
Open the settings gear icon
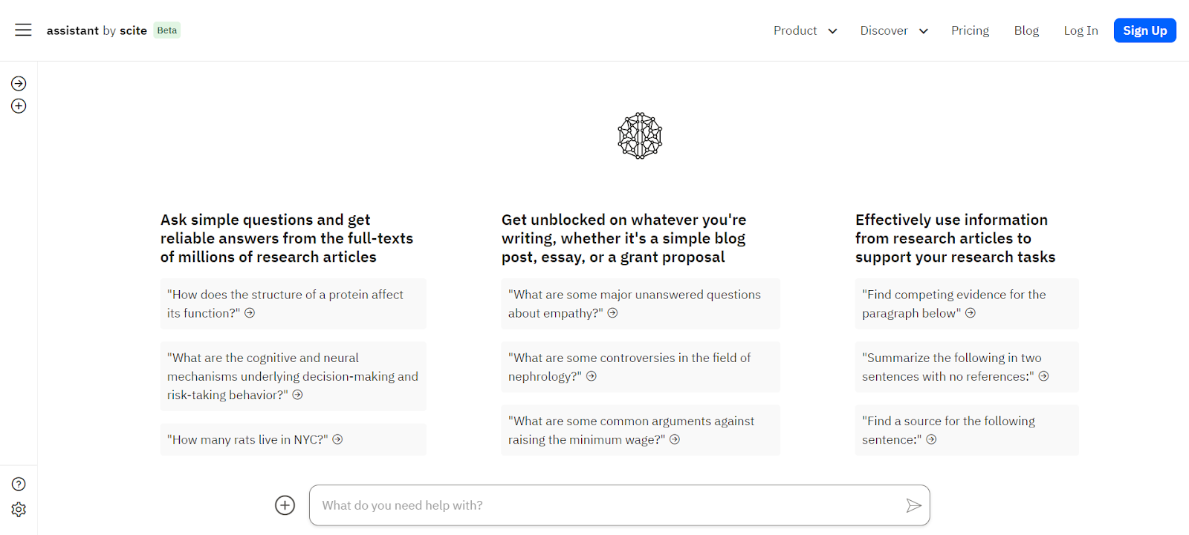pos(19,509)
